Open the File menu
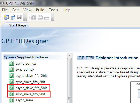Image resolution: width=140 pixels, height=103 pixels. (5, 10)
